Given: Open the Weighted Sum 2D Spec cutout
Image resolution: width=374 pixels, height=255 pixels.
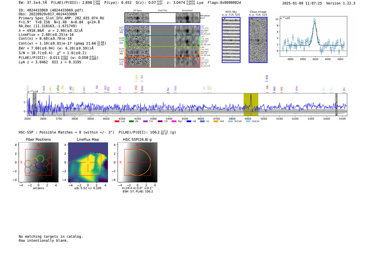Looking at the screenshot, I should coord(138,18).
